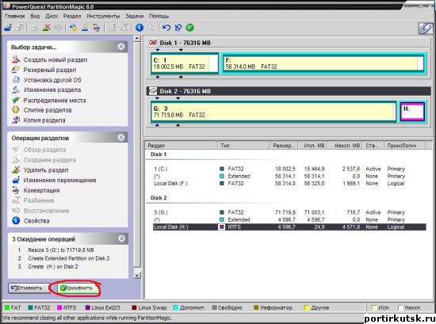Select the highlighted Local Disk (H:) row
This screenshot has height=324, width=436.
pyautogui.click(x=289, y=227)
